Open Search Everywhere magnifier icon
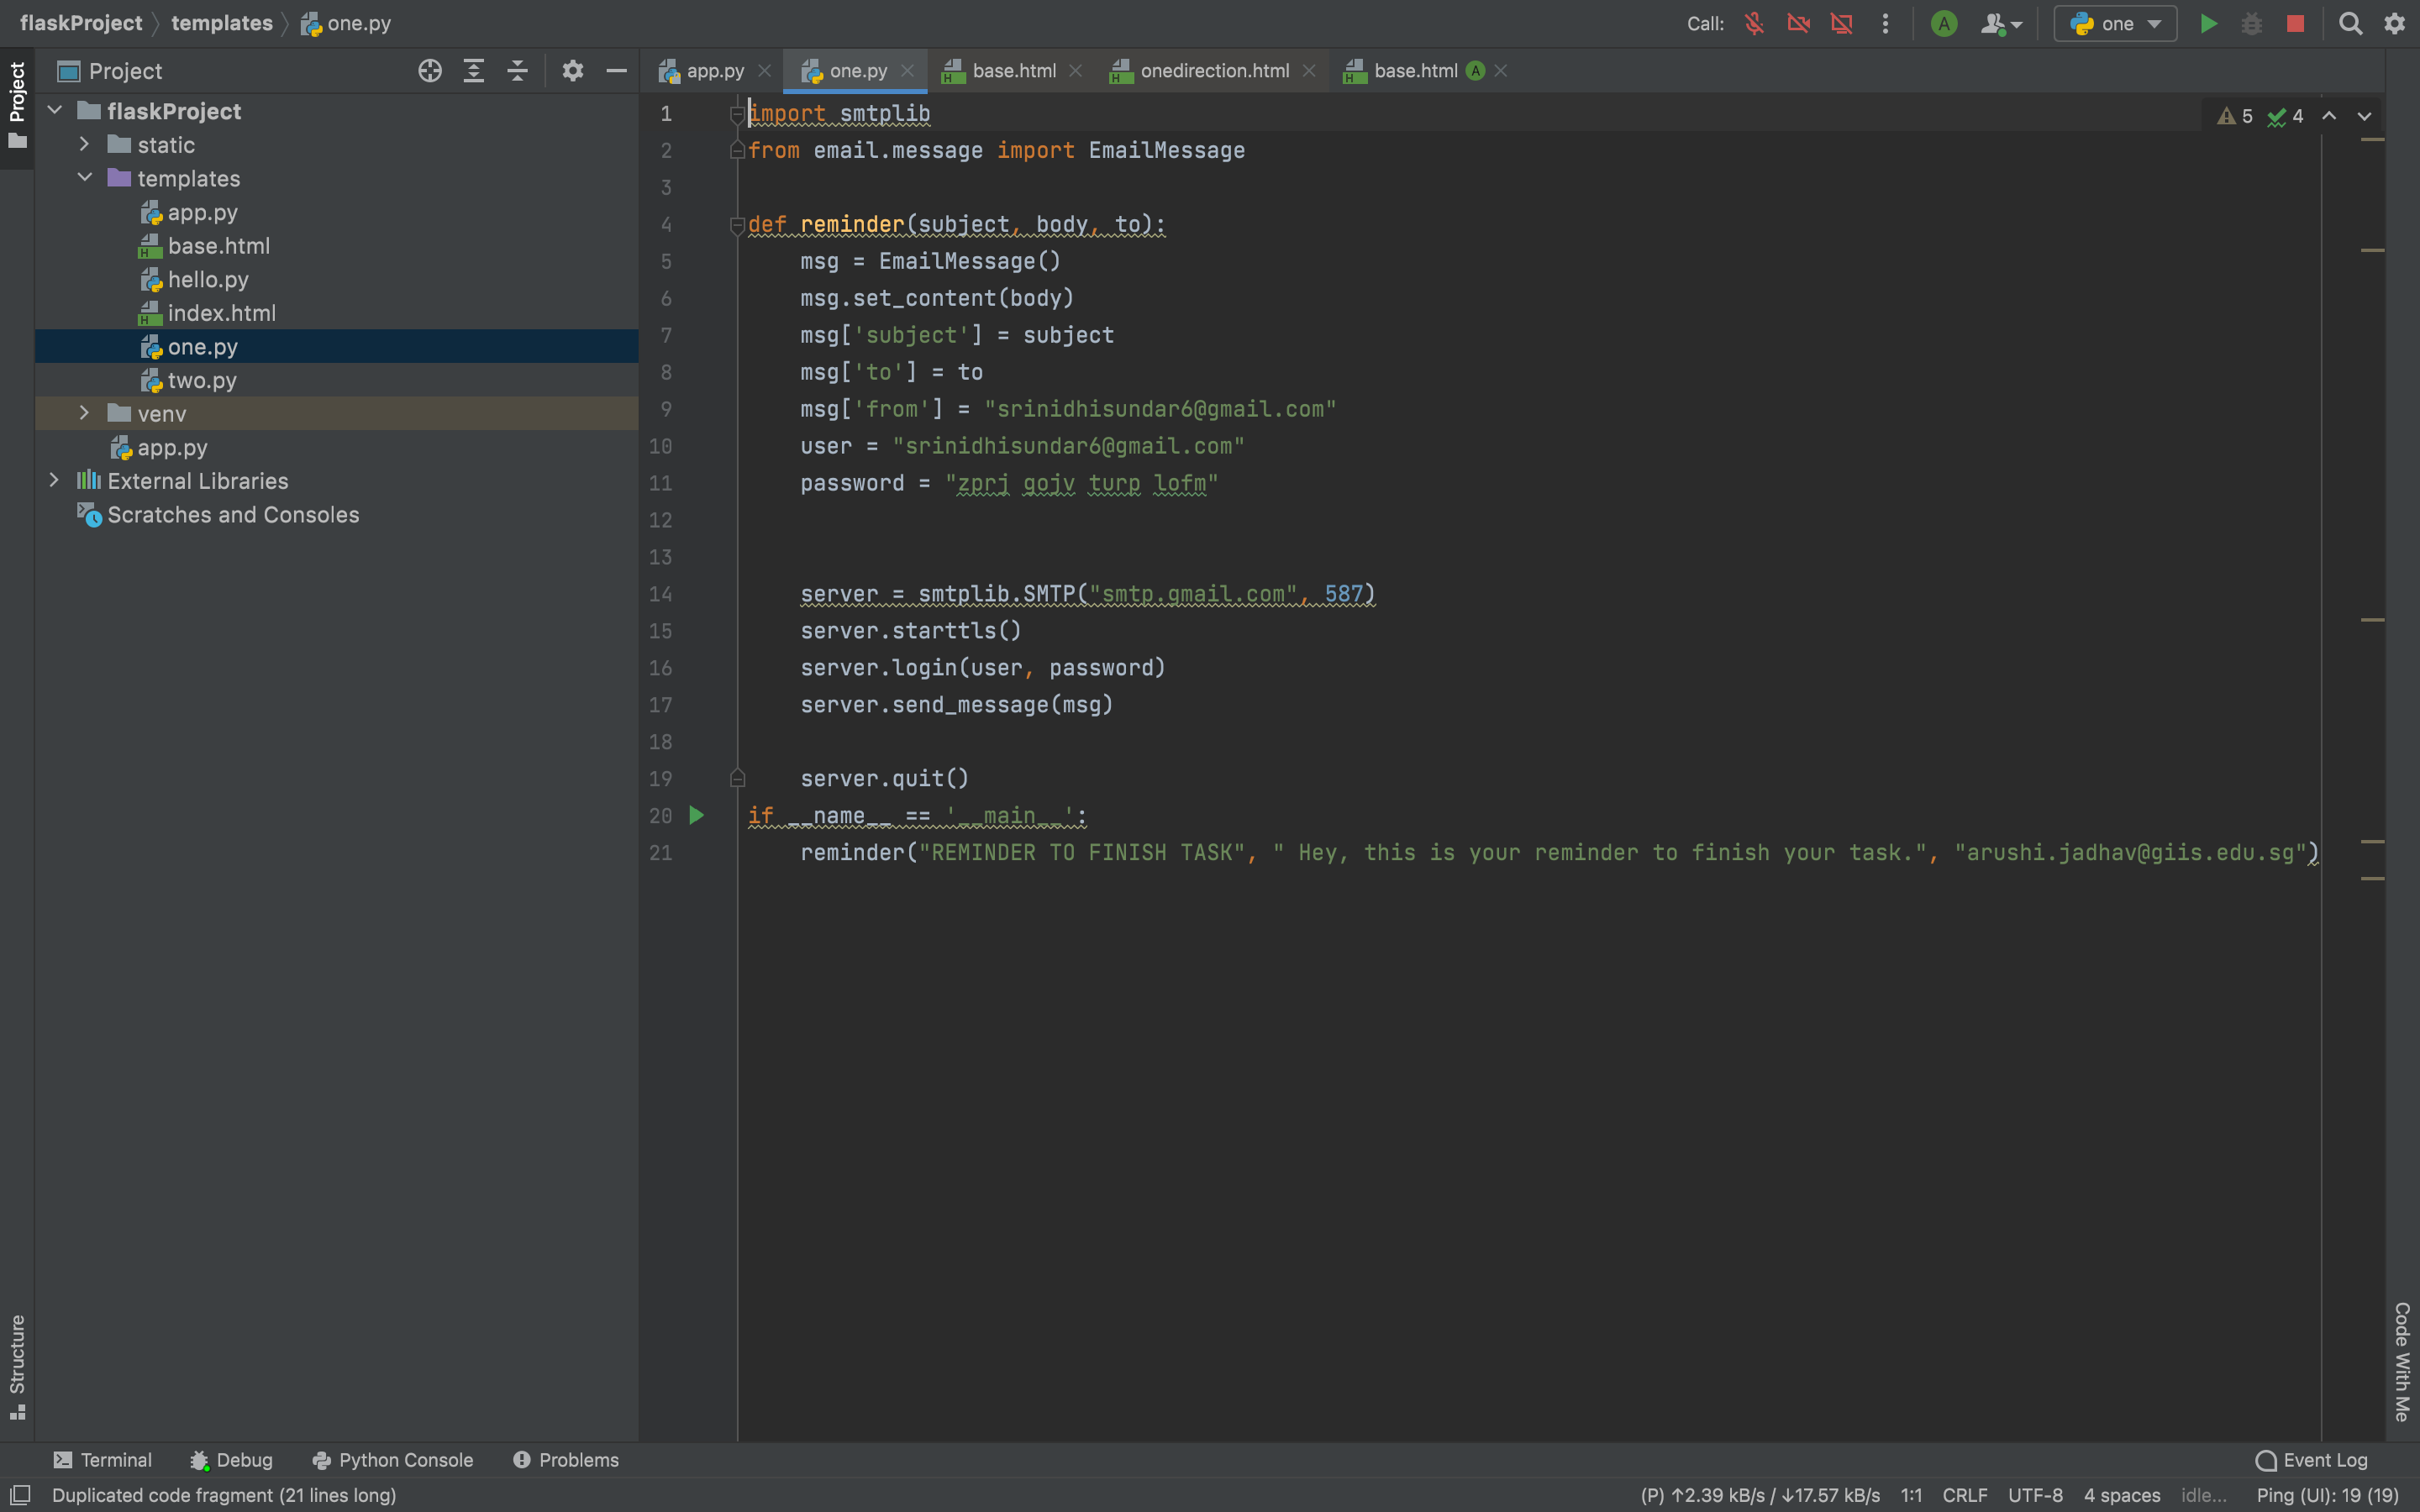The height and width of the screenshot is (1512, 2420). [x=2350, y=24]
